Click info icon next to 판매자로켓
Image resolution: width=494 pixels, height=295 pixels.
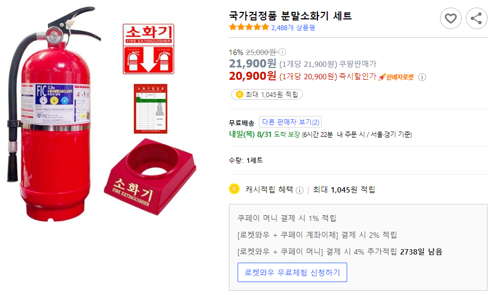coord(422,77)
